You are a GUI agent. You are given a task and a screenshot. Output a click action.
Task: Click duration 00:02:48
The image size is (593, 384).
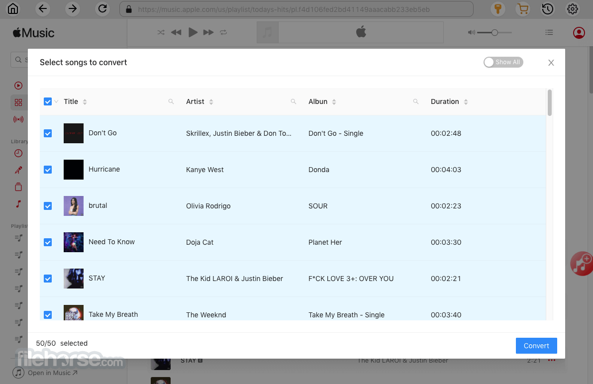(x=446, y=133)
